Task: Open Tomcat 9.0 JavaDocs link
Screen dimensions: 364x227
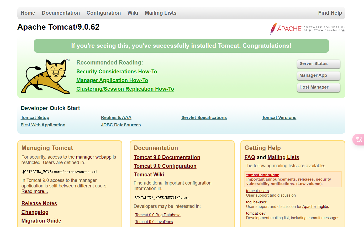Action: (x=154, y=222)
